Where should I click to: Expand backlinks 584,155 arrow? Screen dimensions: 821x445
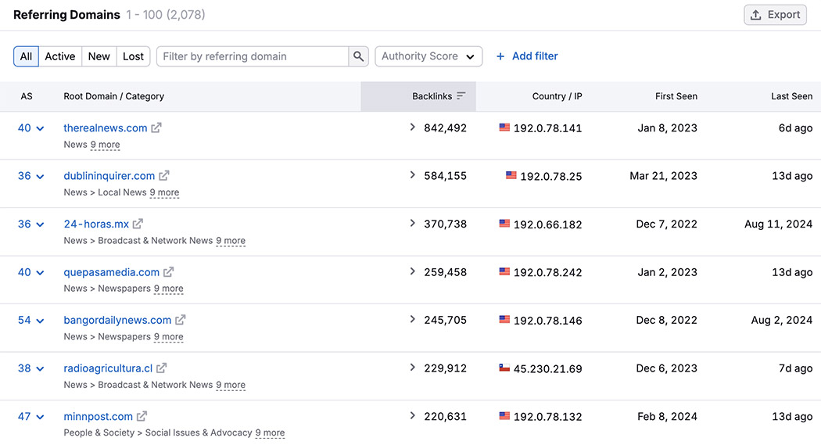tap(413, 175)
